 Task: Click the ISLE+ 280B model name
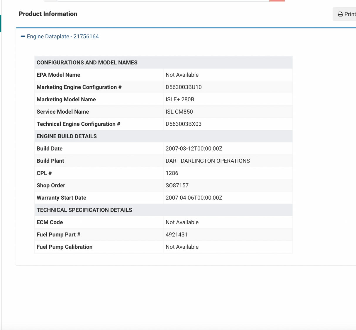(180, 100)
